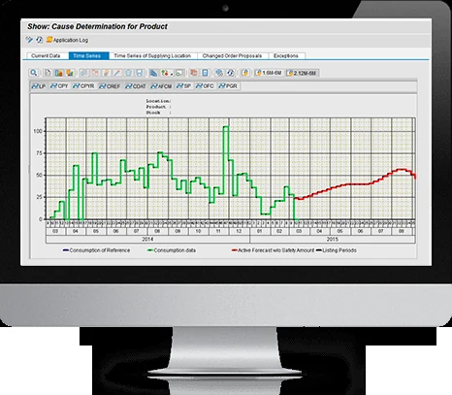The width and height of the screenshot is (452, 395).
Task: Click the blue pencil edit icon in the toolbar
Action: [117, 73]
